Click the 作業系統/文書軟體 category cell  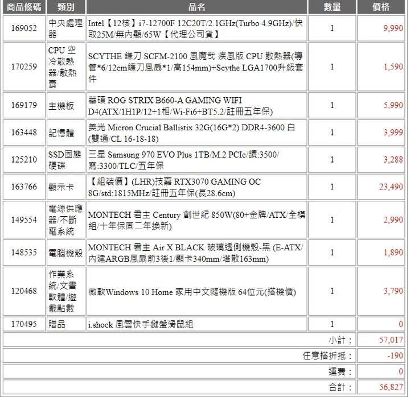[66, 291]
